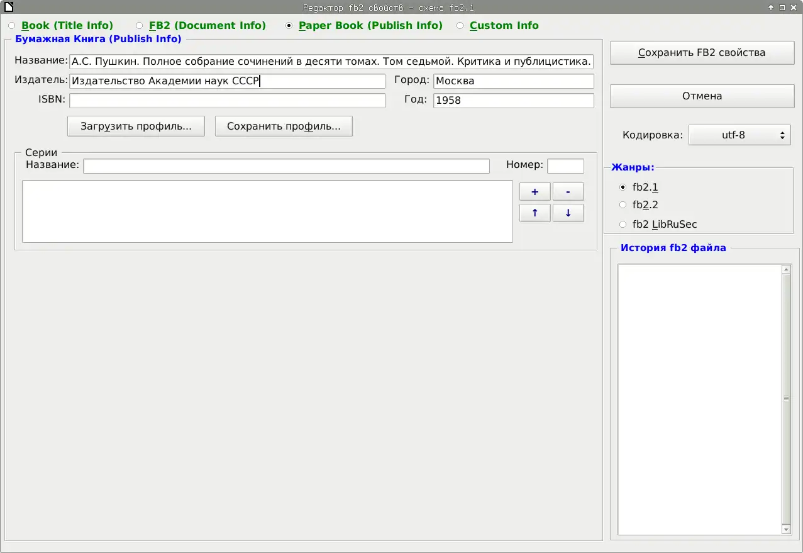803x553 pixels.
Task: Click the История fb2 файла text area
Action: [700, 399]
